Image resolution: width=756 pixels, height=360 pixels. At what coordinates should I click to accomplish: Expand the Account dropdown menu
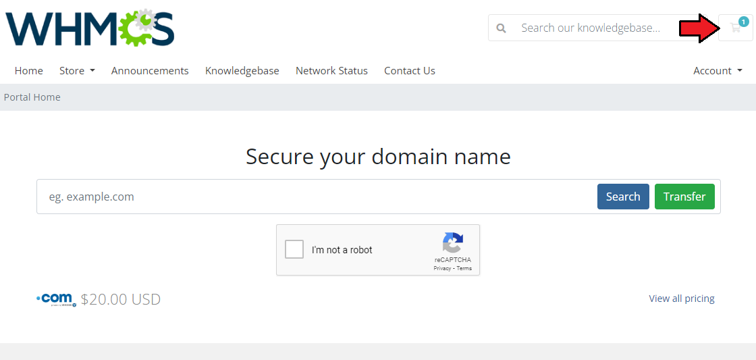click(718, 70)
